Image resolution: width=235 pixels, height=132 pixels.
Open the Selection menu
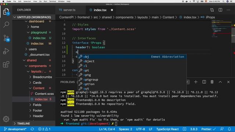27,1
